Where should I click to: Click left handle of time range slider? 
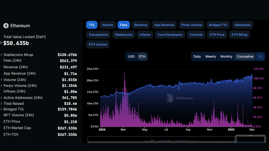tap(236, 140)
